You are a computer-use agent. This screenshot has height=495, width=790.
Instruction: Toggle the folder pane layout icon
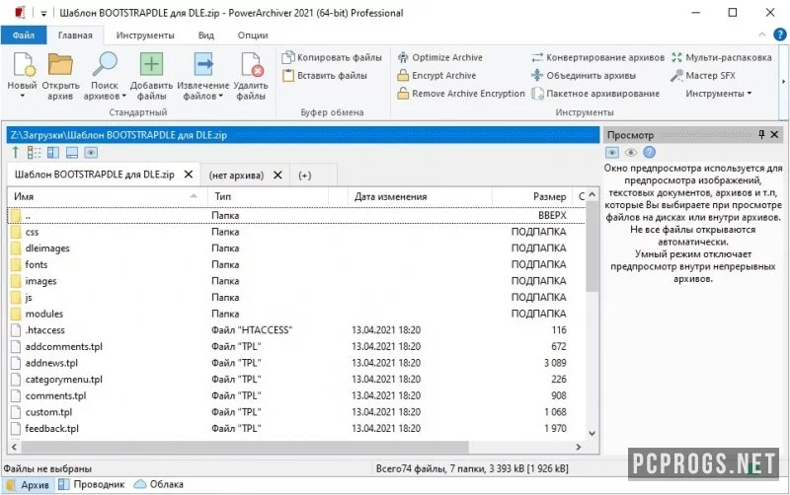coord(53,152)
